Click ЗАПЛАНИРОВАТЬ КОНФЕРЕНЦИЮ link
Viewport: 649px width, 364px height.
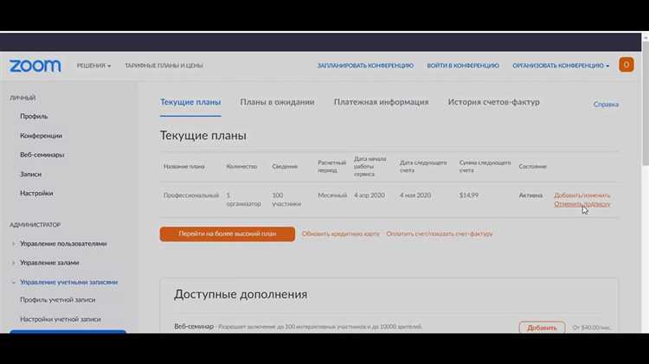[365, 66]
